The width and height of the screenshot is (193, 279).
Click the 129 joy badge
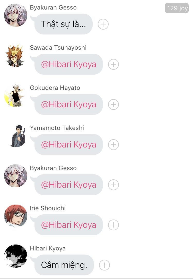[177, 8]
